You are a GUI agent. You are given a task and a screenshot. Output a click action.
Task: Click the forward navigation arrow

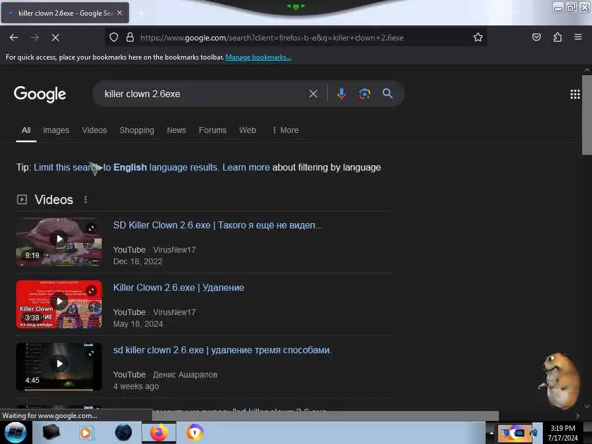point(35,38)
